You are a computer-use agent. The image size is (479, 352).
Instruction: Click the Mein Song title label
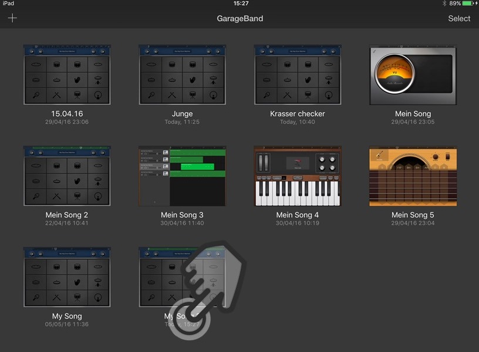[x=413, y=114]
